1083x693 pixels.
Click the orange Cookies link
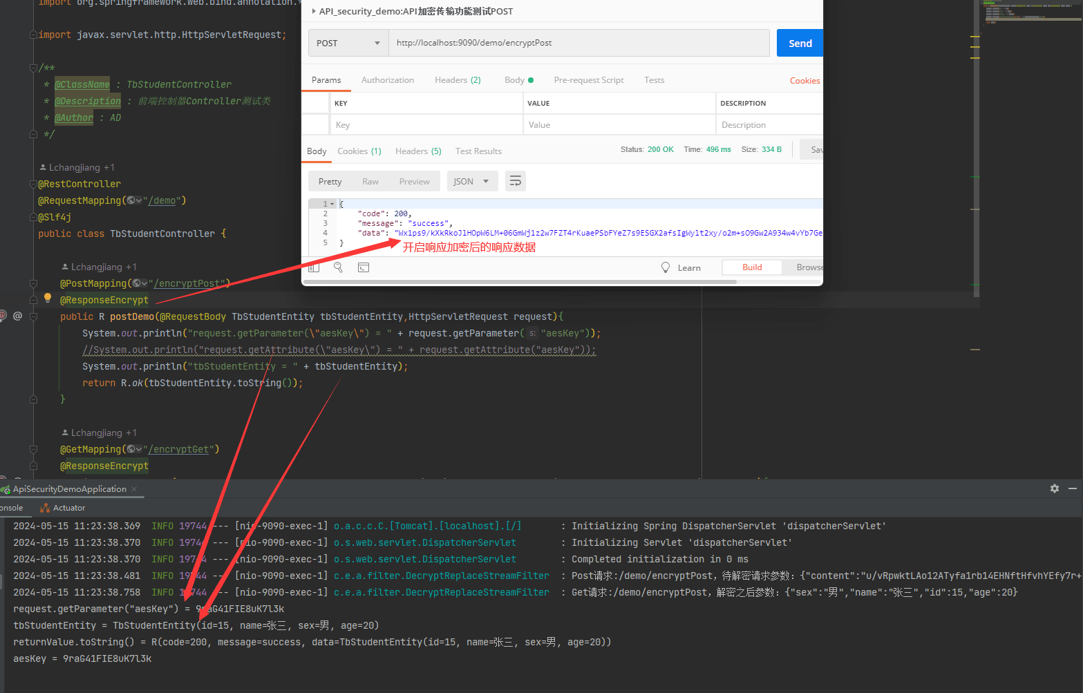[x=804, y=81]
